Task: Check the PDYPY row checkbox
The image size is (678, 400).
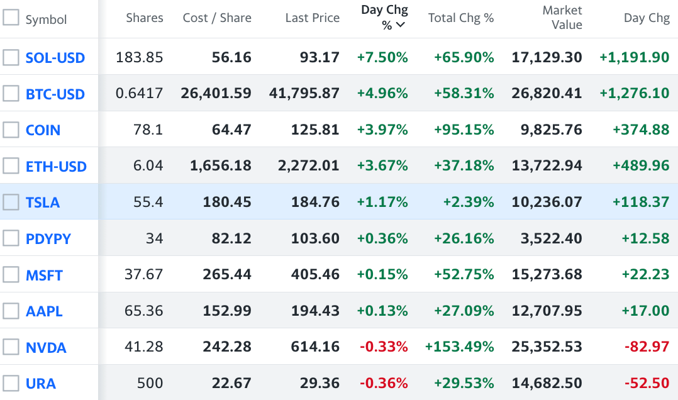Action: [11, 238]
